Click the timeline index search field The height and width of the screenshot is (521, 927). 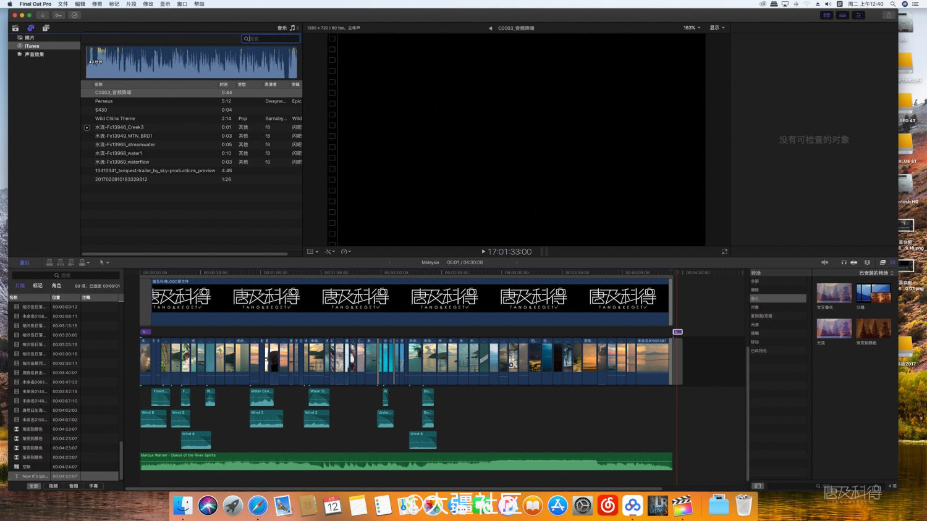[x=66, y=275]
